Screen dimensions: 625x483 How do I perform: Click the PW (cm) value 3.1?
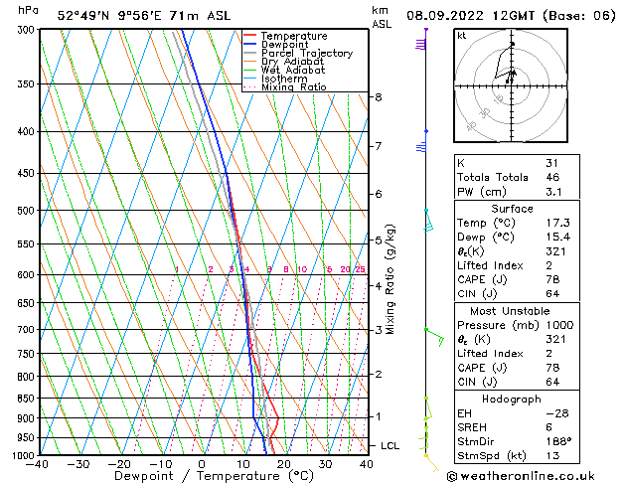[553, 192]
